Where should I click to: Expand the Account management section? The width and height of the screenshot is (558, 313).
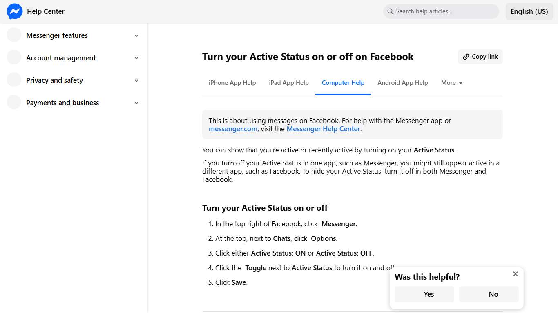click(x=136, y=57)
